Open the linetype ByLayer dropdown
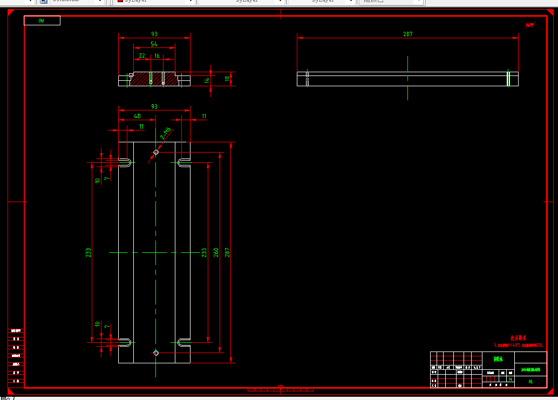The height and width of the screenshot is (400, 558). pyautogui.click(x=241, y=1)
